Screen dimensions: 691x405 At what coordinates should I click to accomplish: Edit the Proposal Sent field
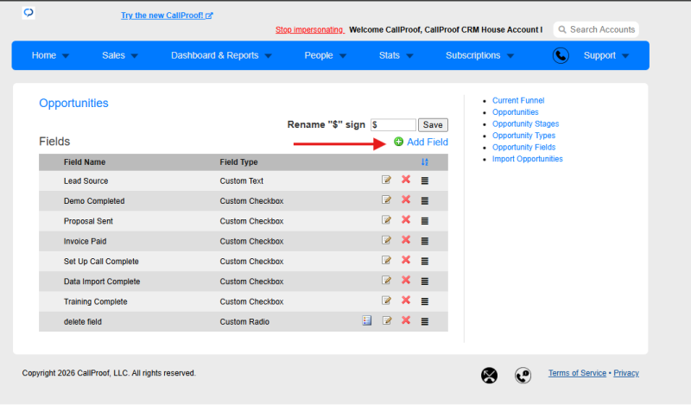click(386, 220)
